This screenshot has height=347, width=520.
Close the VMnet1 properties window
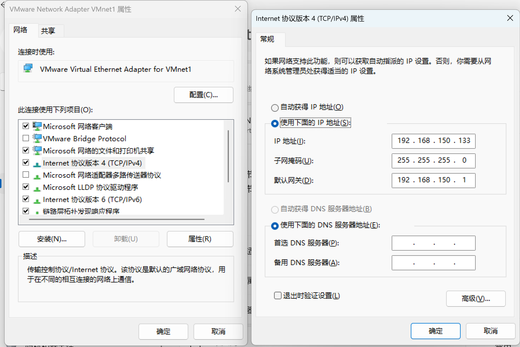tap(238, 9)
